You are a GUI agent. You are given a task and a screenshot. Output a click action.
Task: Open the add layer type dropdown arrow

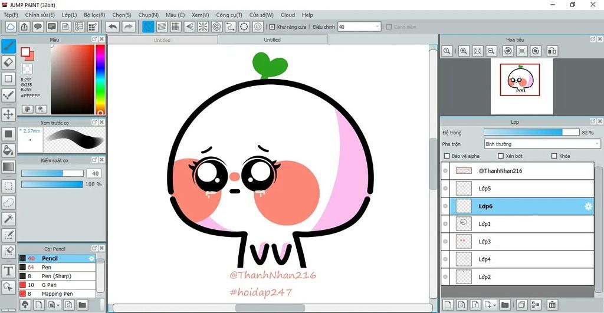click(494, 305)
